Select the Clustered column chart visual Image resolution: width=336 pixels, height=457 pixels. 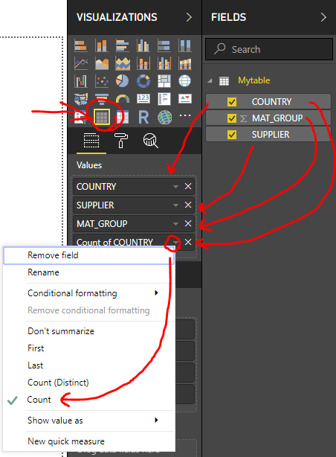click(143, 45)
